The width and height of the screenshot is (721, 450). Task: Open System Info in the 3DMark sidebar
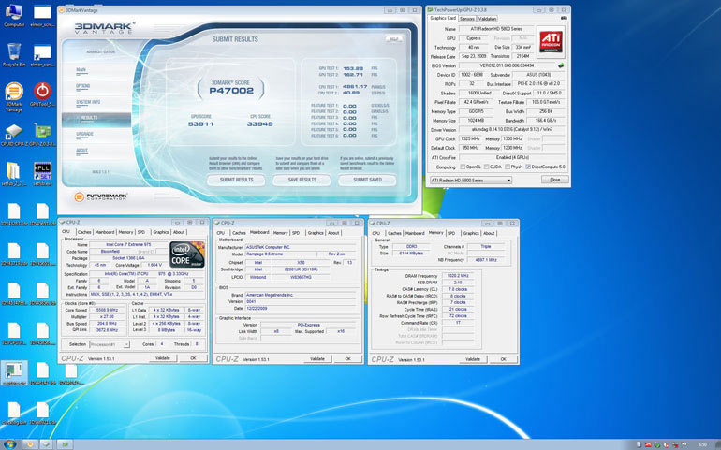tap(88, 102)
